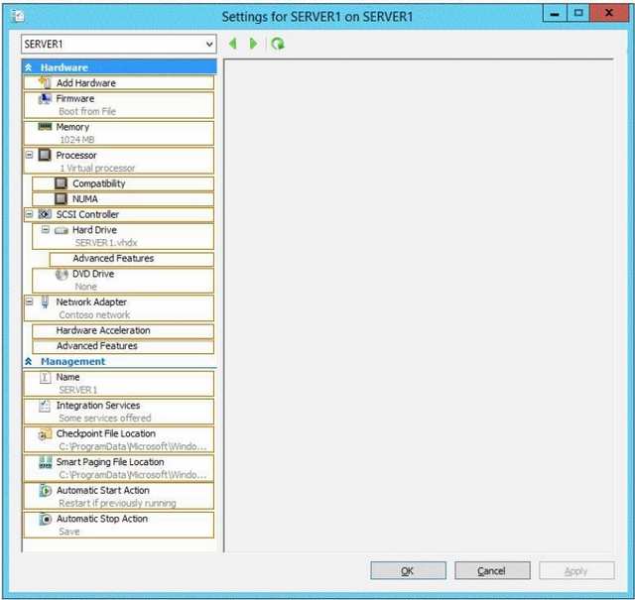This screenshot has width=635, height=600.
Task: Click the Apply button
Action: coord(576,571)
